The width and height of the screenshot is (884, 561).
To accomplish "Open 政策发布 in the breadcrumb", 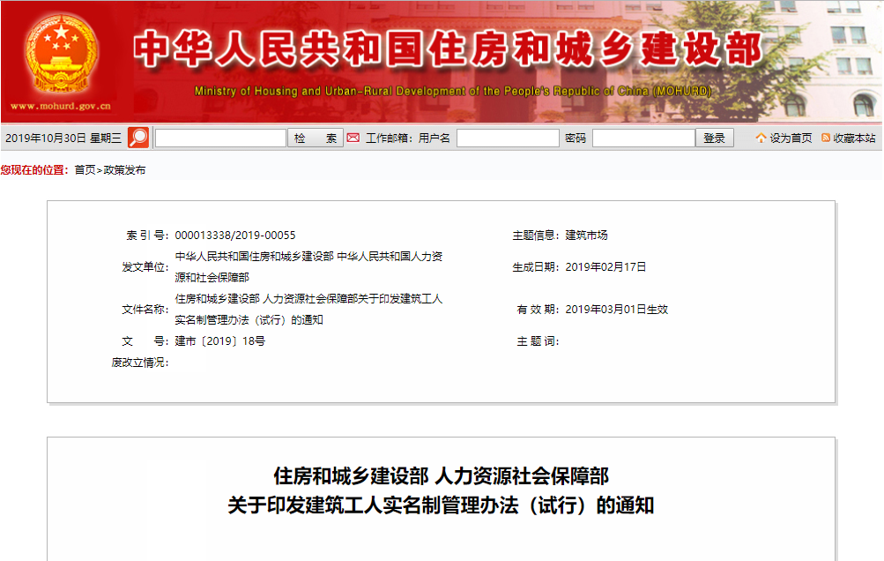I will tap(124, 170).
